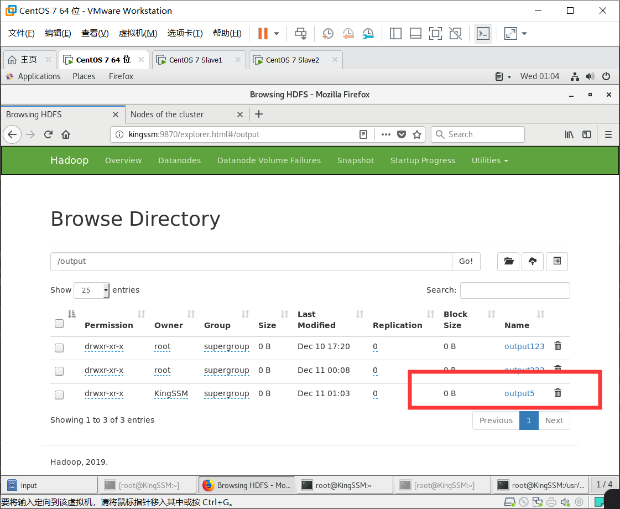Check the output123 row checkbox

click(59, 347)
